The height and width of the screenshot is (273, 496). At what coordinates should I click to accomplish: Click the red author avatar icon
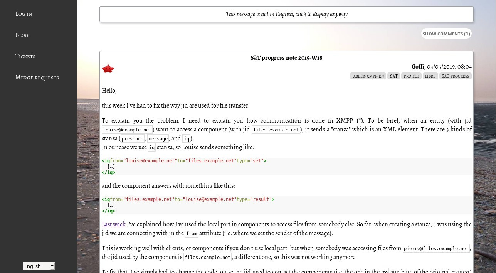click(x=108, y=69)
